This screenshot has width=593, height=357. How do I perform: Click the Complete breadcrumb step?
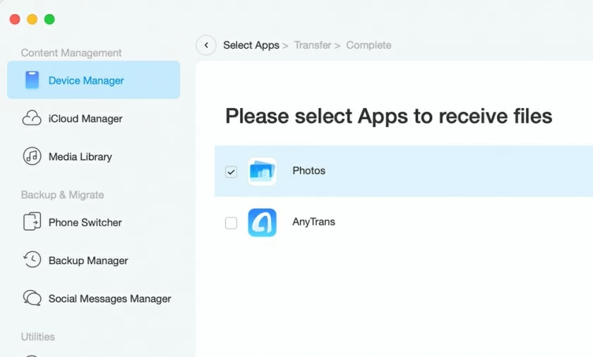[x=368, y=45]
